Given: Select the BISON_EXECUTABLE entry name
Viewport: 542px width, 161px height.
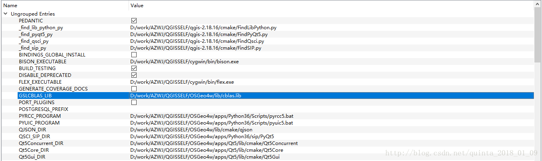Looking at the screenshot, I should click(x=42, y=62).
